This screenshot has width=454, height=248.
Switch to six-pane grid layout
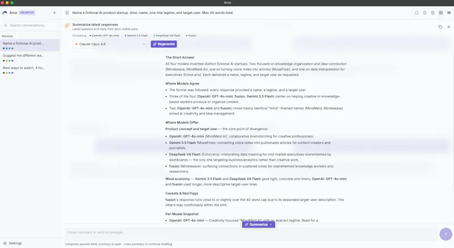tap(449, 12)
